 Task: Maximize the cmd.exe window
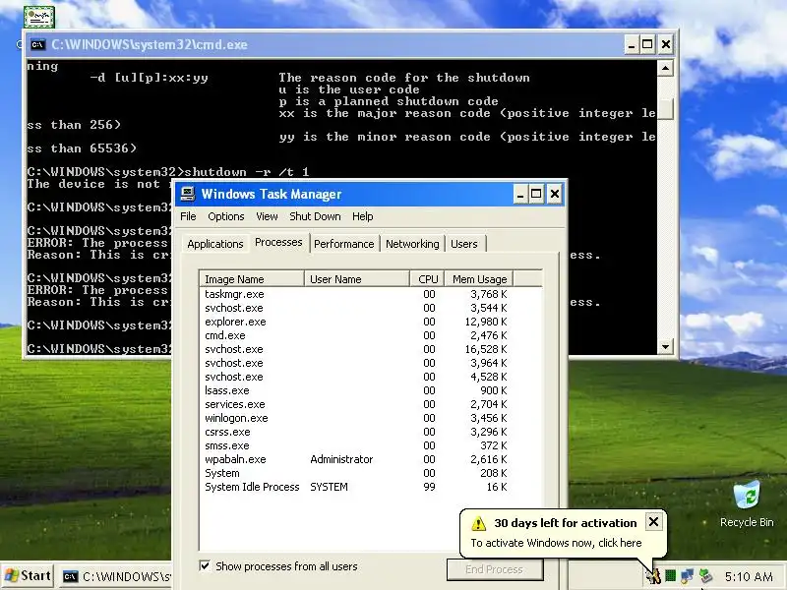pos(647,44)
